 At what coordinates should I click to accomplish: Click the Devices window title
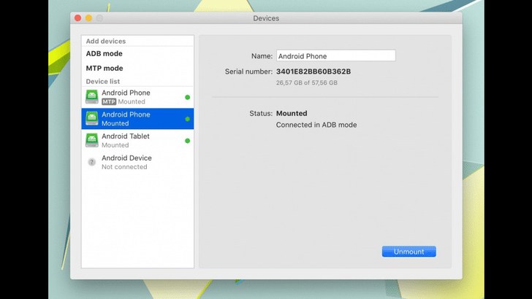[266, 18]
